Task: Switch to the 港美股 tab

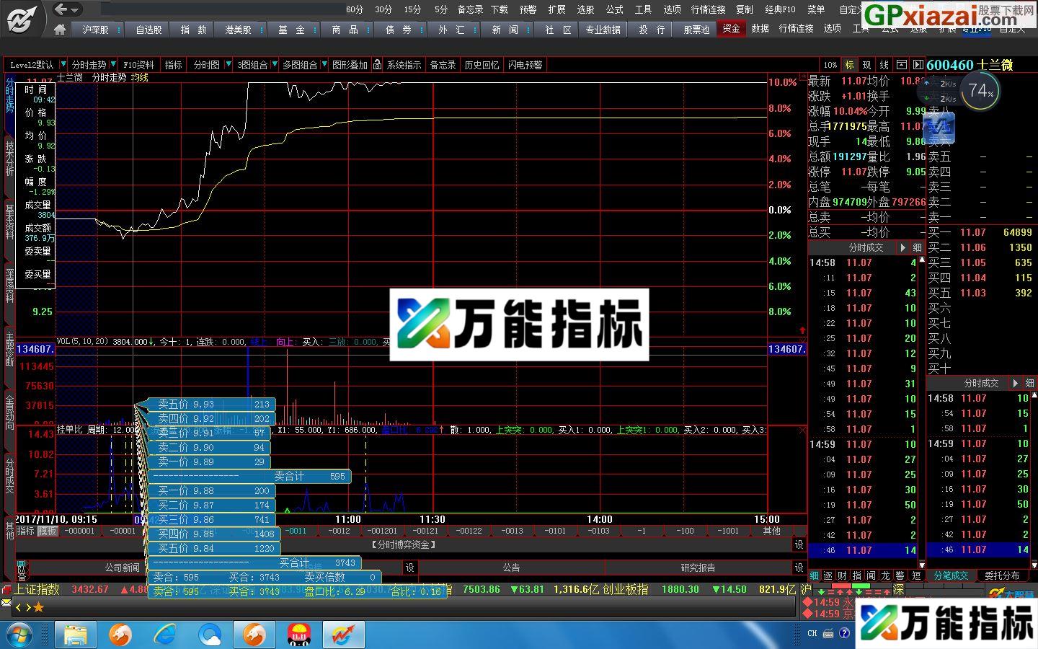Action: click(240, 30)
